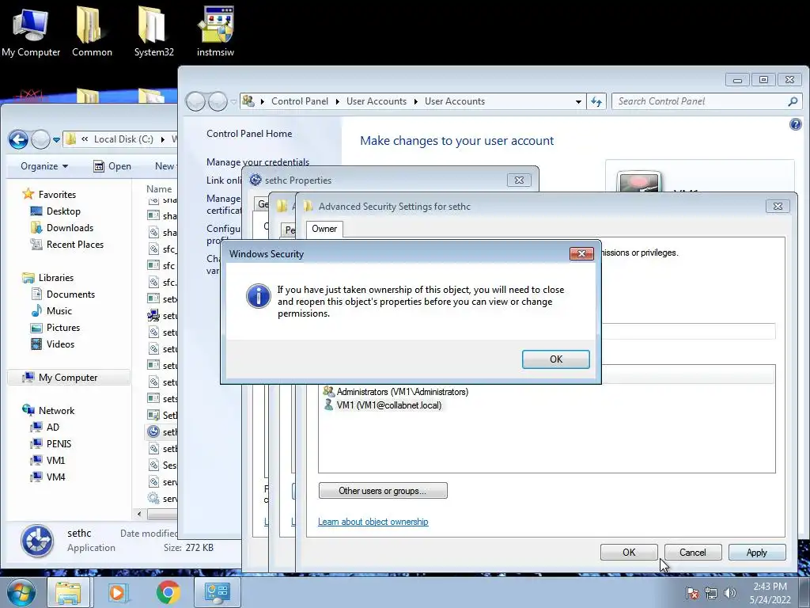Open Windows Media Player from taskbar
Viewport: 810px width, 608px height.
pyautogui.click(x=117, y=592)
